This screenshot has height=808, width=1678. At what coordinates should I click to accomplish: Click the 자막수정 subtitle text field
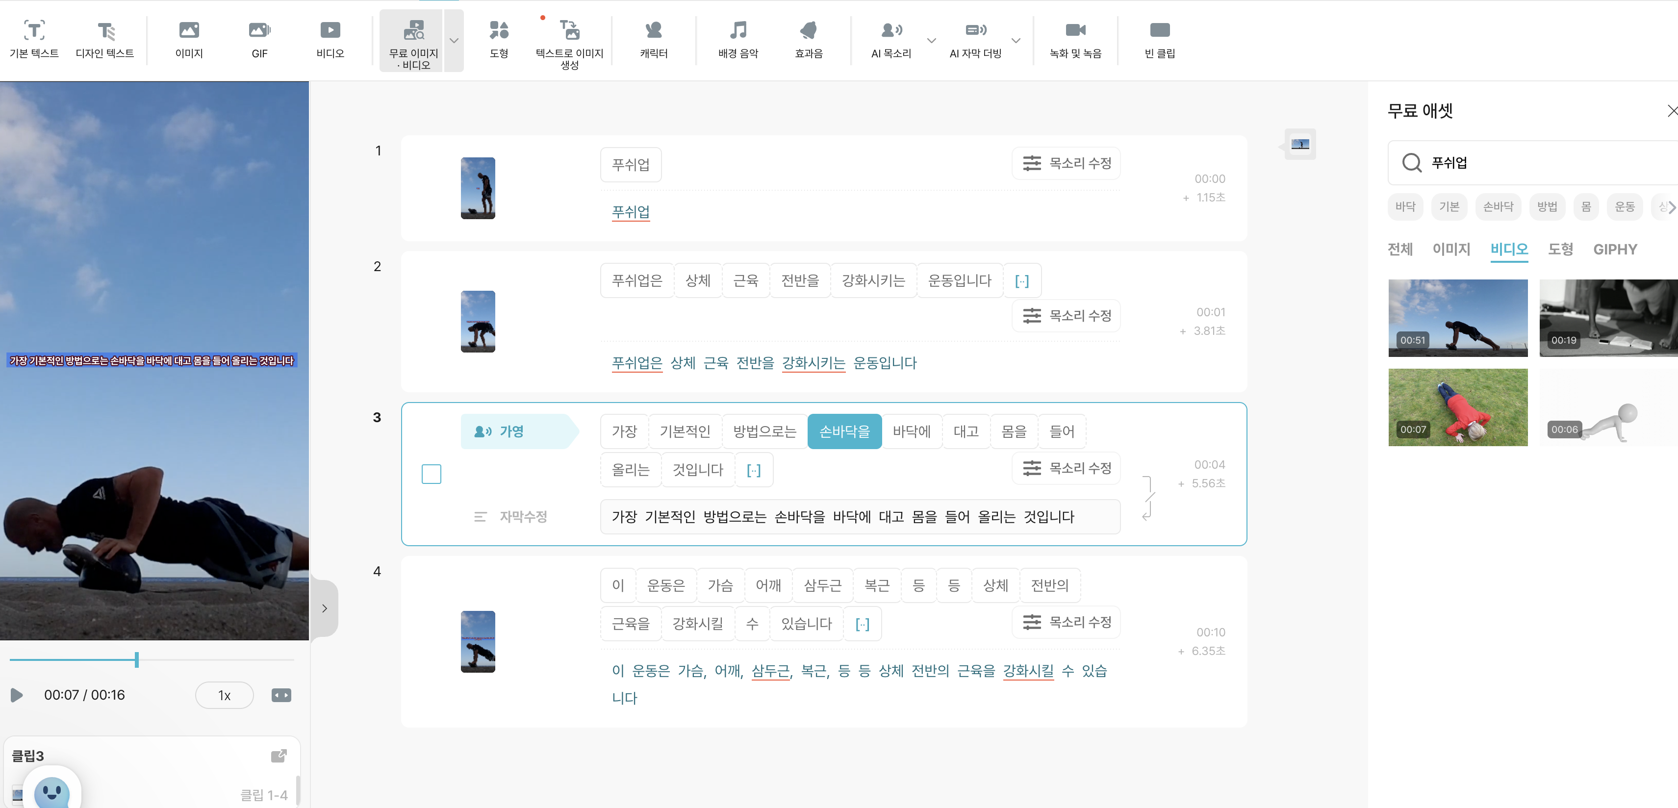pyautogui.click(x=860, y=516)
